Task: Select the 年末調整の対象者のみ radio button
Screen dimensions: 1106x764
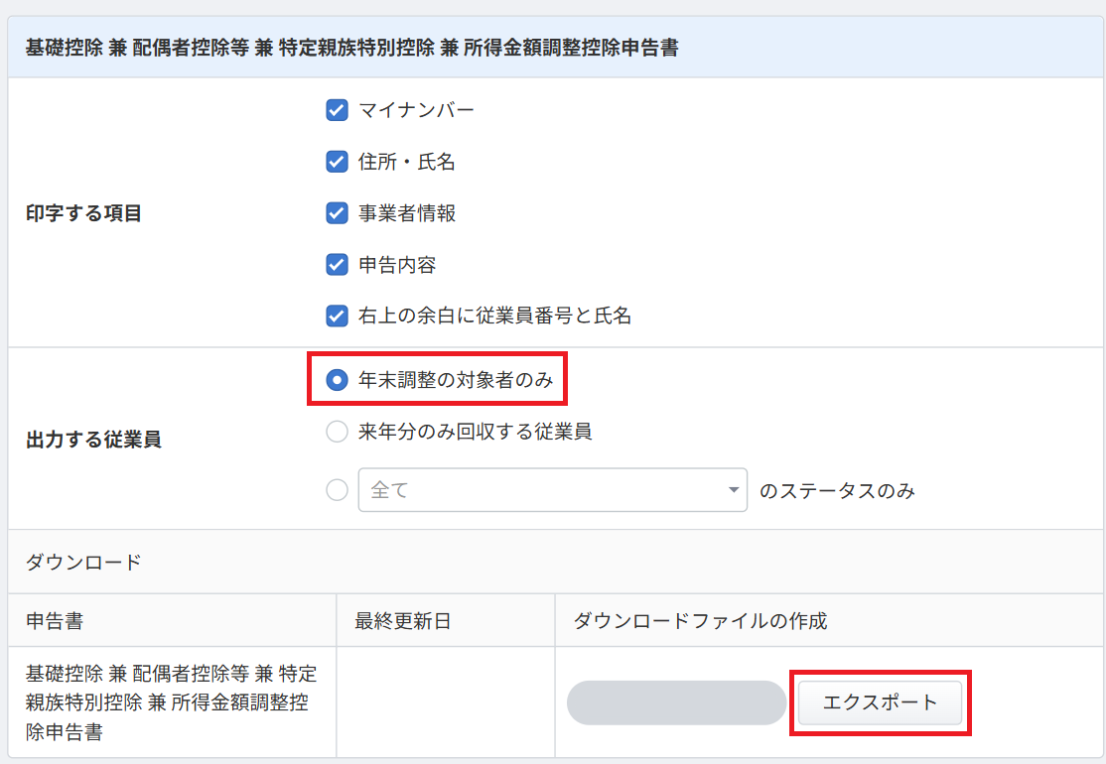Action: (x=338, y=379)
